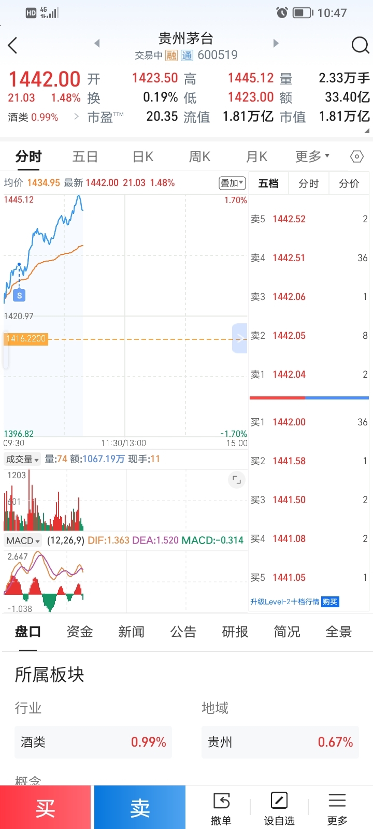The image size is (373, 829).
Task: Open the 升级Level-2十档行情 link
Action: tap(284, 602)
